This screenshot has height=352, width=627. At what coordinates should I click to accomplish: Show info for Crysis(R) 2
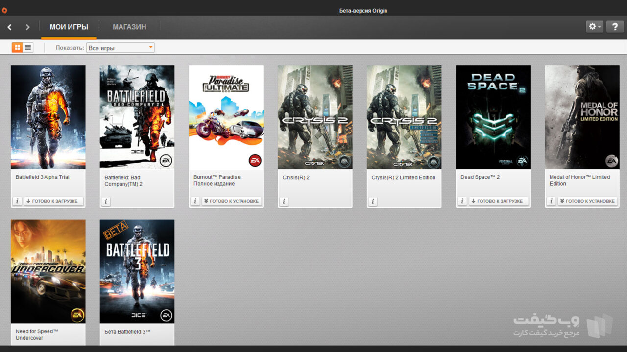coord(284,201)
